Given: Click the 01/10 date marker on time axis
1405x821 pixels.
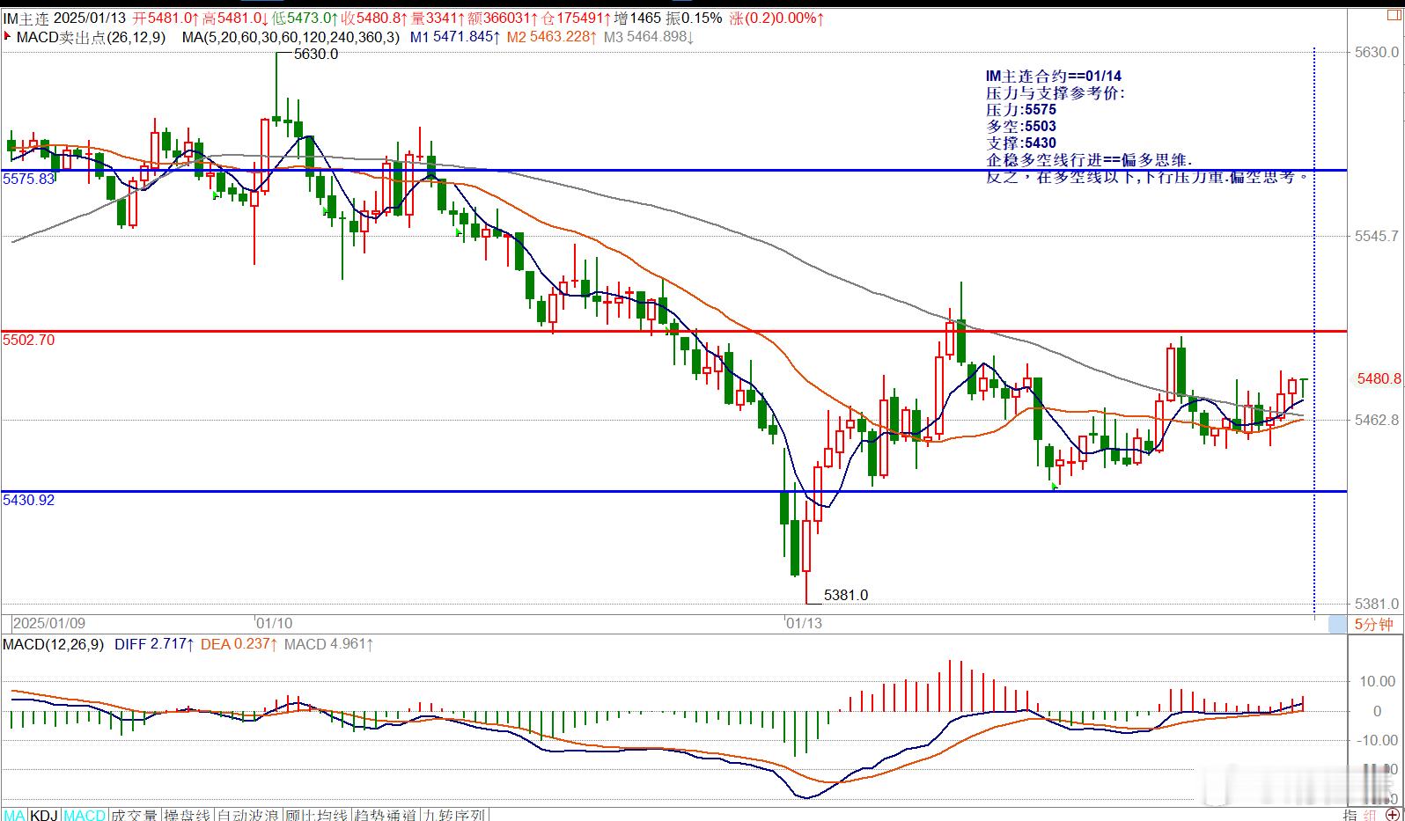Looking at the screenshot, I should click(275, 623).
